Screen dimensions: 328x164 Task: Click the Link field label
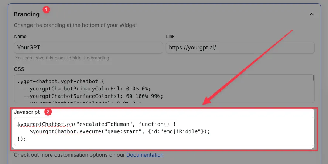170,37
